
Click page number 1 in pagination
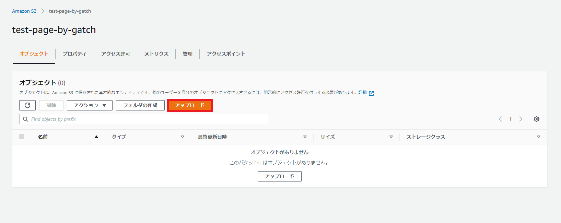511,119
